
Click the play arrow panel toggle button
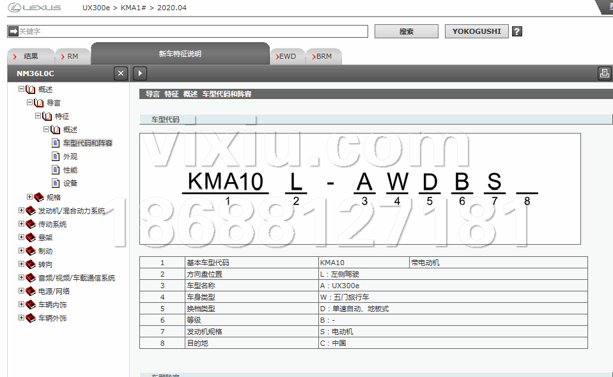[140, 73]
